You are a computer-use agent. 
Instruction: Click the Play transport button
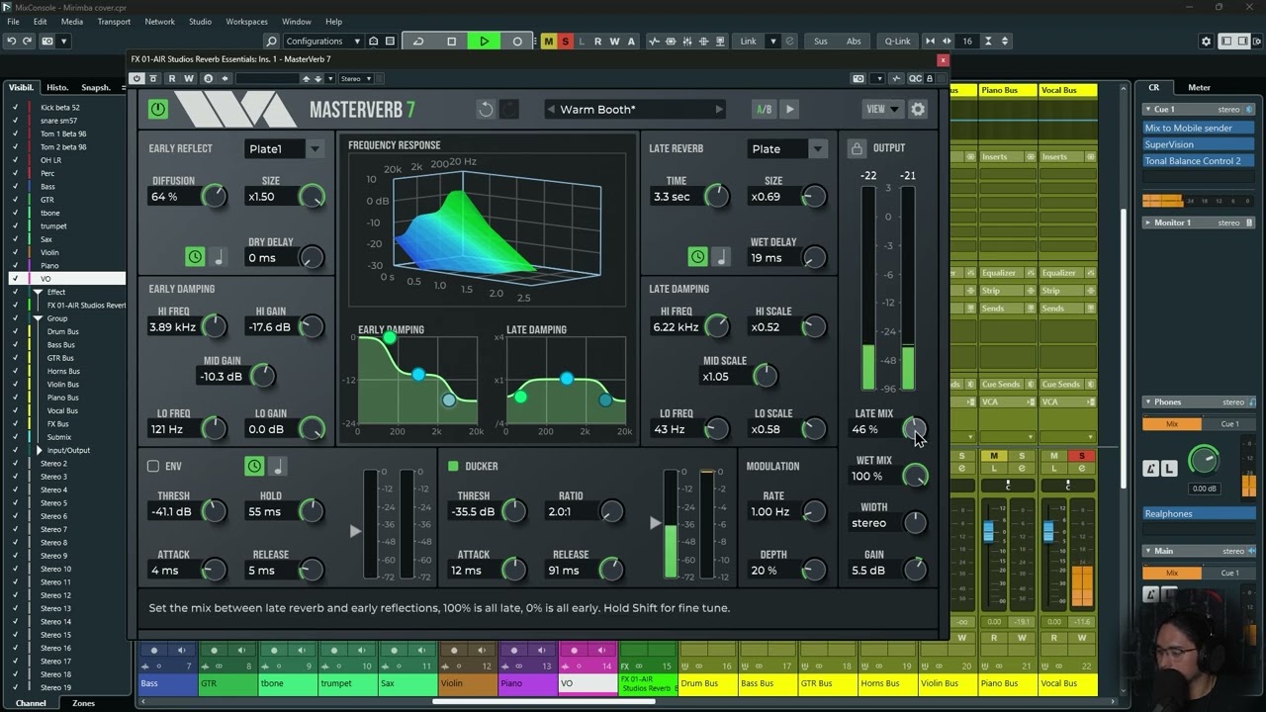[484, 42]
